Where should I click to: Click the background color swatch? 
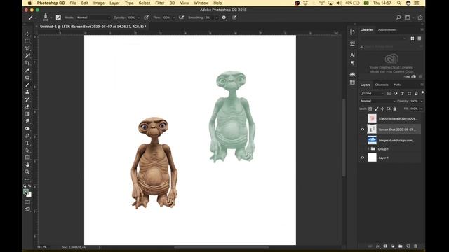point(29,195)
